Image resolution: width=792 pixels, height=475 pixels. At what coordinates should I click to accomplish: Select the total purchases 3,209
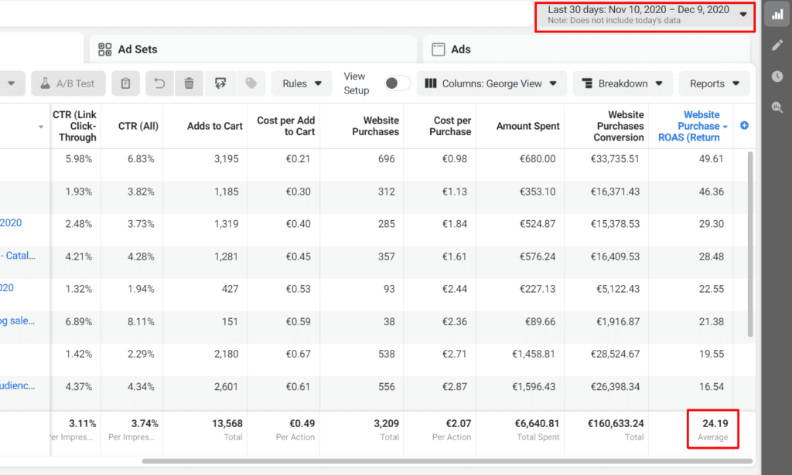387,423
